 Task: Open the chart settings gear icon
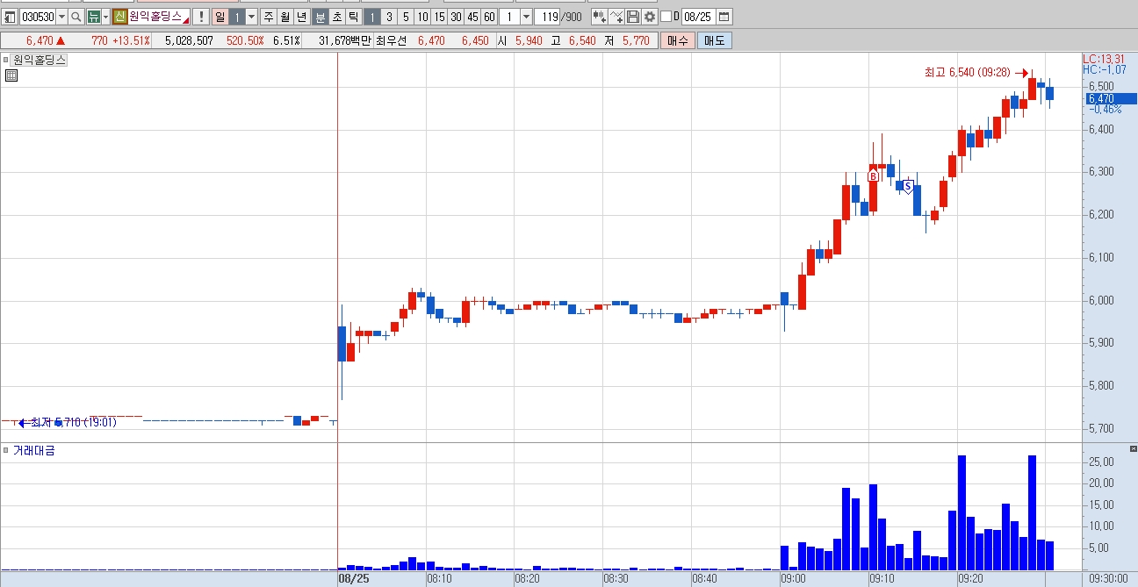click(649, 17)
